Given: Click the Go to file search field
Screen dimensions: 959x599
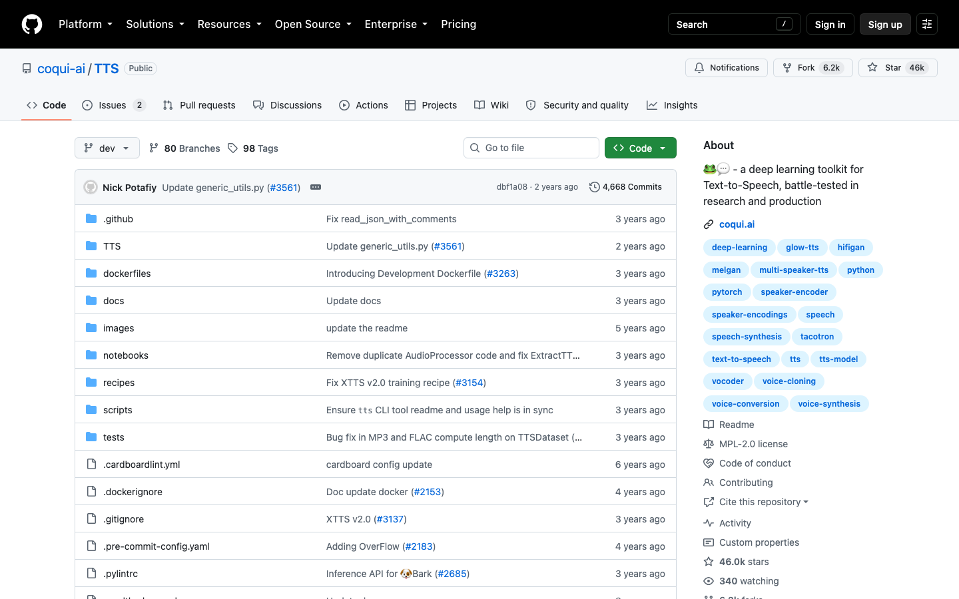Looking at the screenshot, I should pos(531,148).
